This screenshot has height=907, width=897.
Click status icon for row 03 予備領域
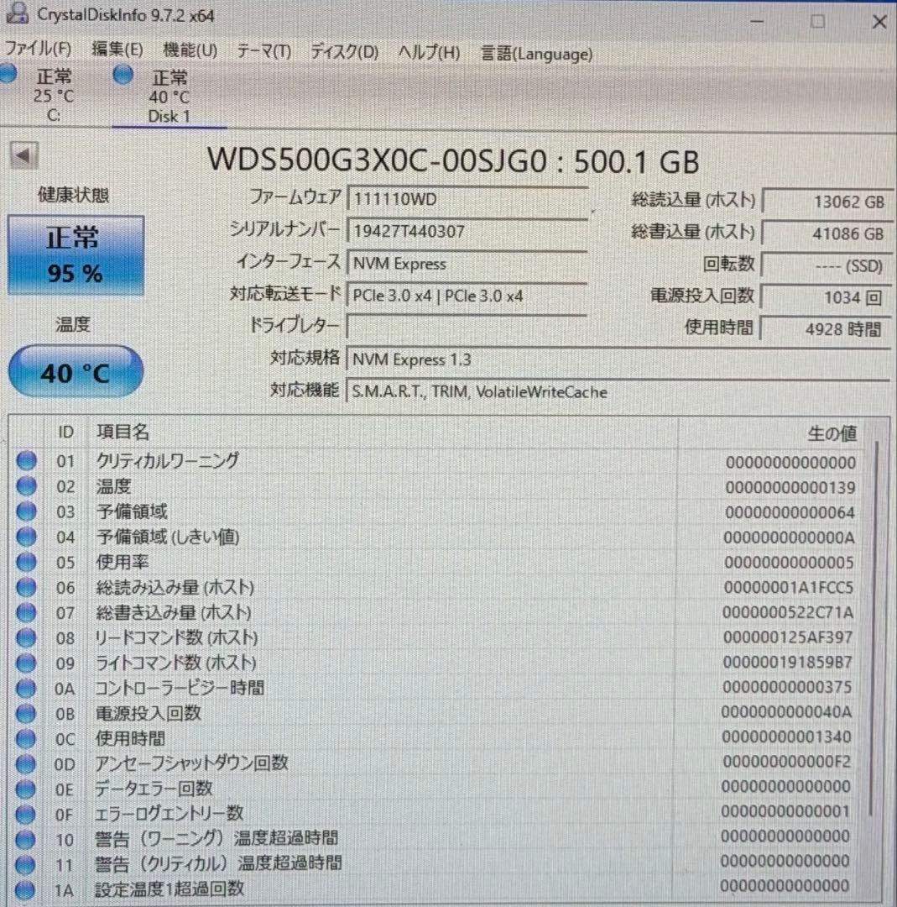(27, 511)
